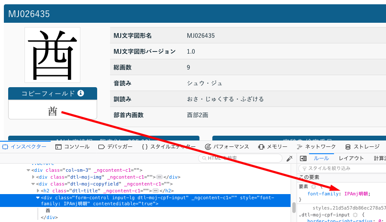Collapse the selected form-control div node

click(38, 198)
